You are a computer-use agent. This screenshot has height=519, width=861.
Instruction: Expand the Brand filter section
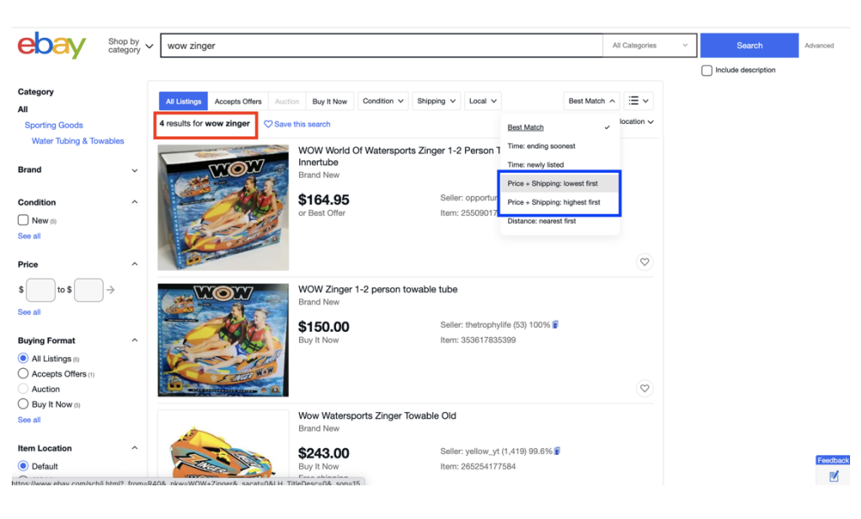pyautogui.click(x=135, y=170)
